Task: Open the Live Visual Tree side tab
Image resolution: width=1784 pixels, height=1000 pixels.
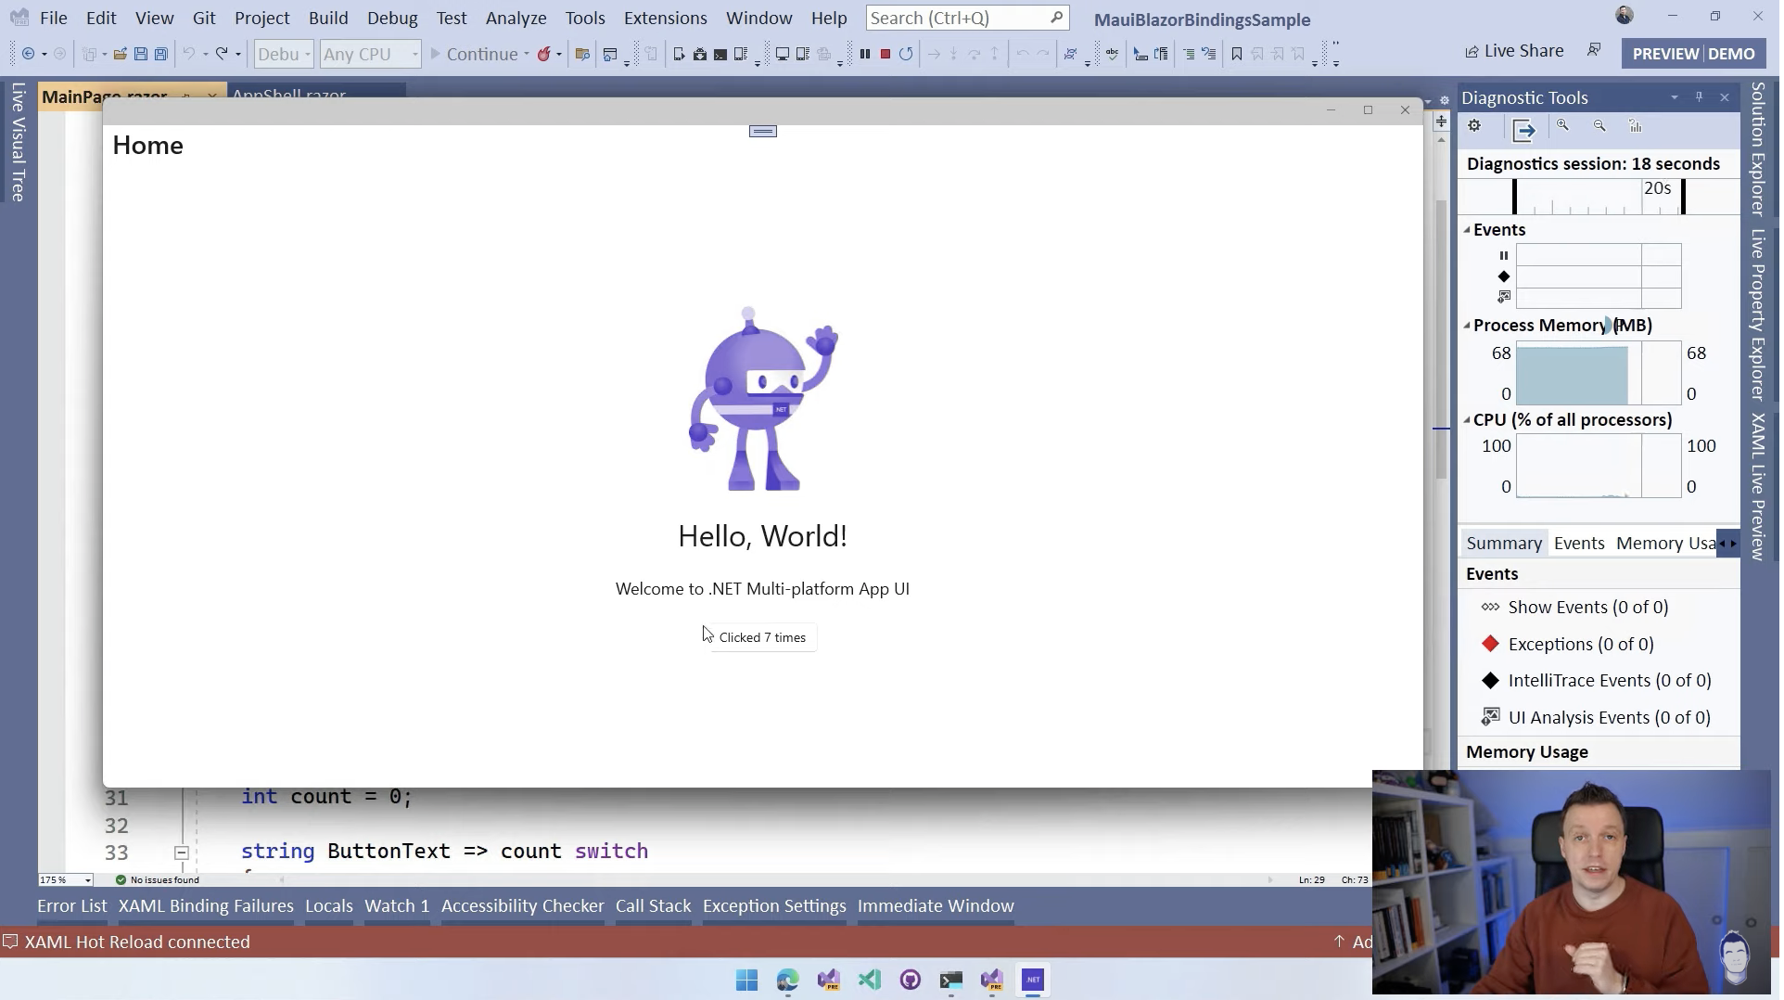Action: coord(19,142)
